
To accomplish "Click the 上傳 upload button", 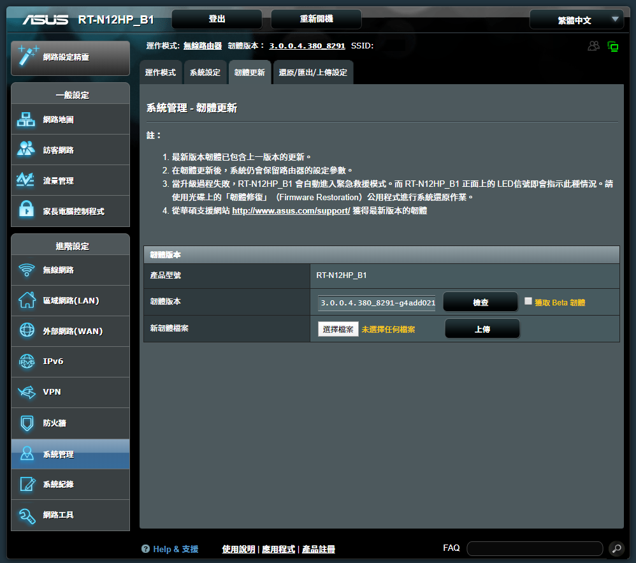I will [482, 329].
